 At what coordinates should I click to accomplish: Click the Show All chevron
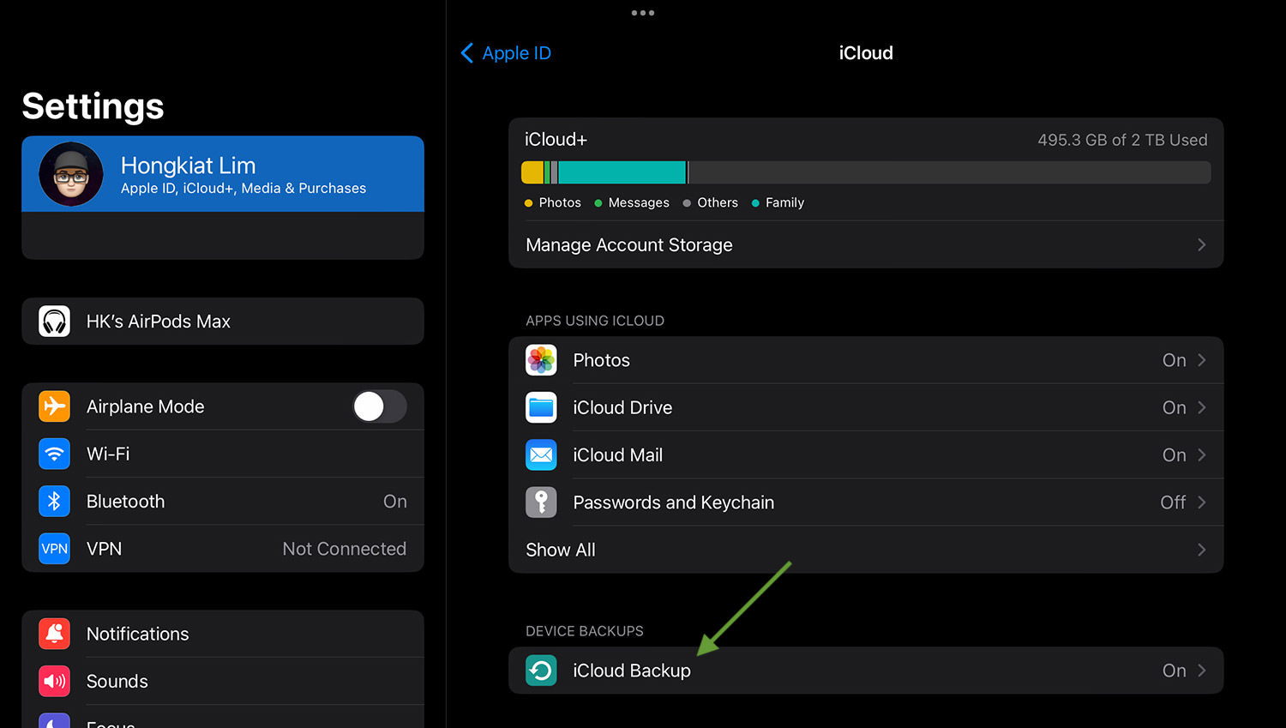pos(1201,550)
